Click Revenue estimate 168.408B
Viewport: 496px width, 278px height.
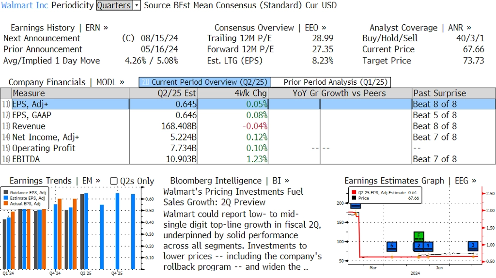click(x=179, y=126)
